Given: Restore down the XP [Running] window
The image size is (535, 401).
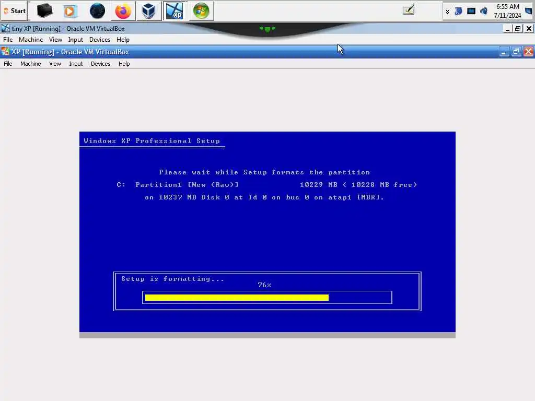Looking at the screenshot, I should coord(516,52).
